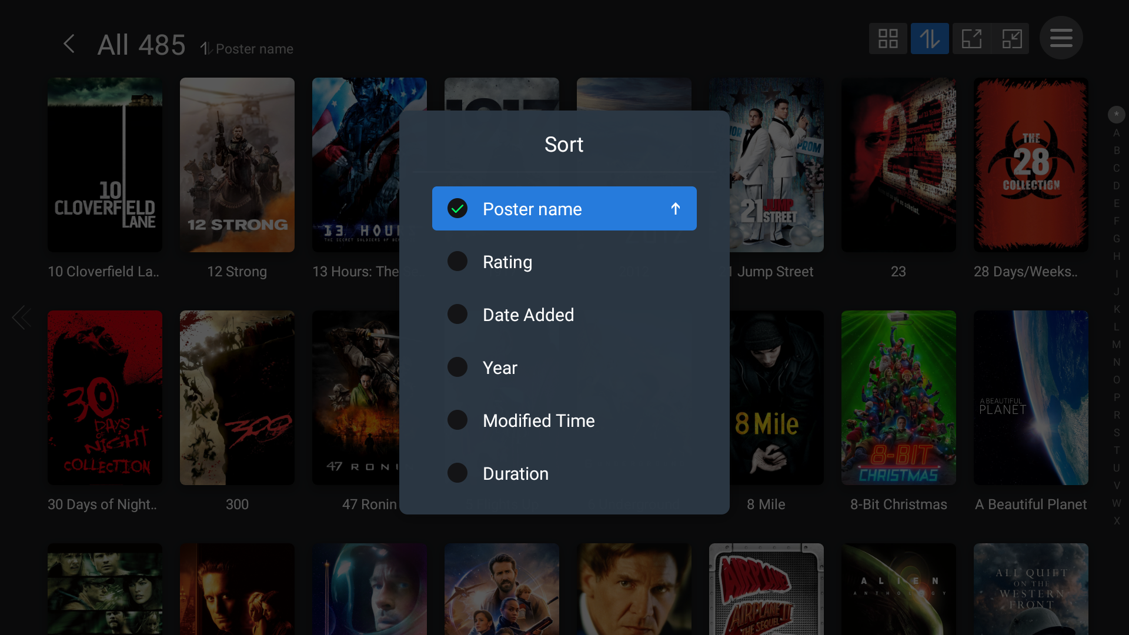Screen dimensions: 1129x635
Task: Go back with the left arrow
Action: (x=69, y=44)
